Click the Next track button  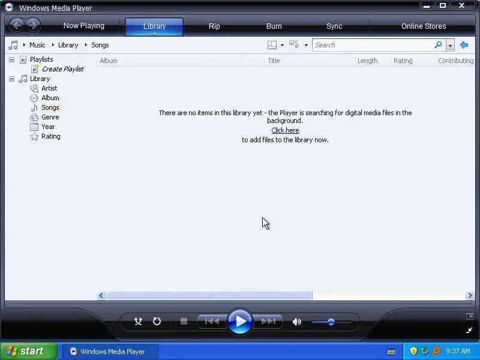tap(268, 322)
